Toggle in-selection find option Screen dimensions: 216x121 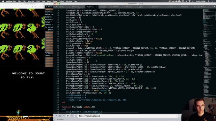click(x=72, y=116)
